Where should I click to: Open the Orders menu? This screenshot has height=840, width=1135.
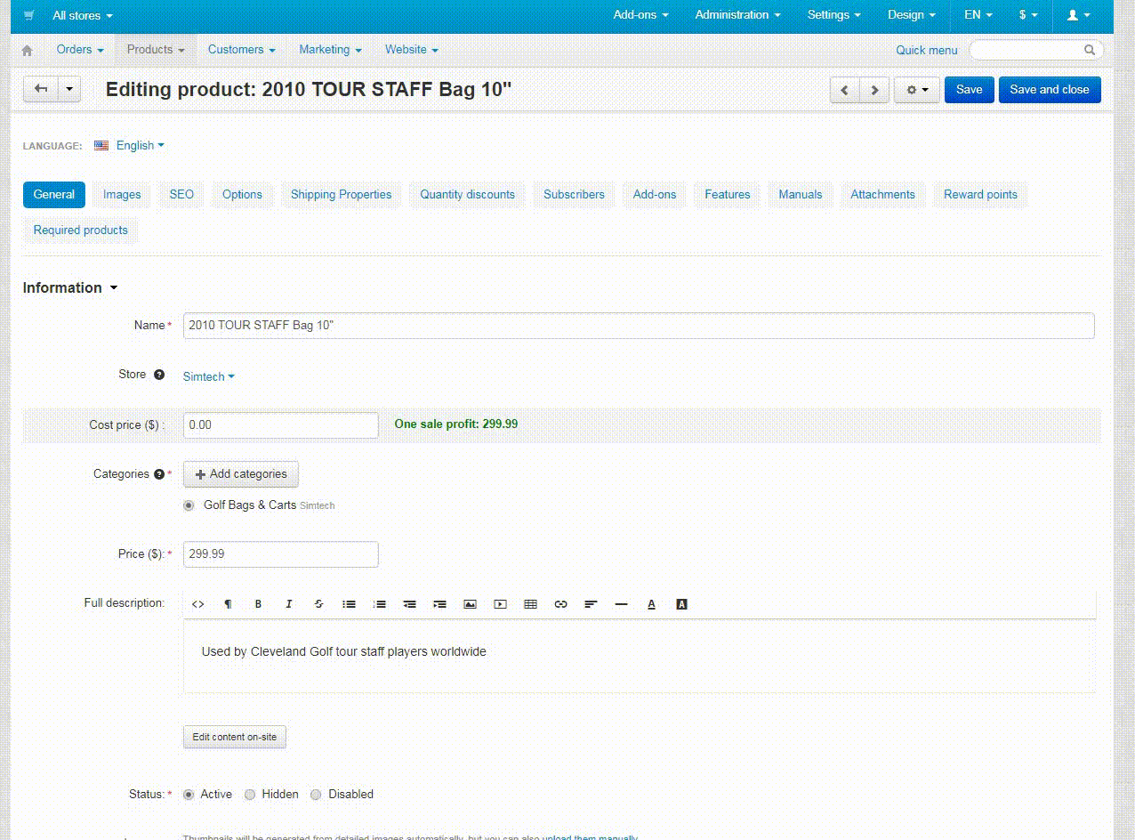point(80,50)
